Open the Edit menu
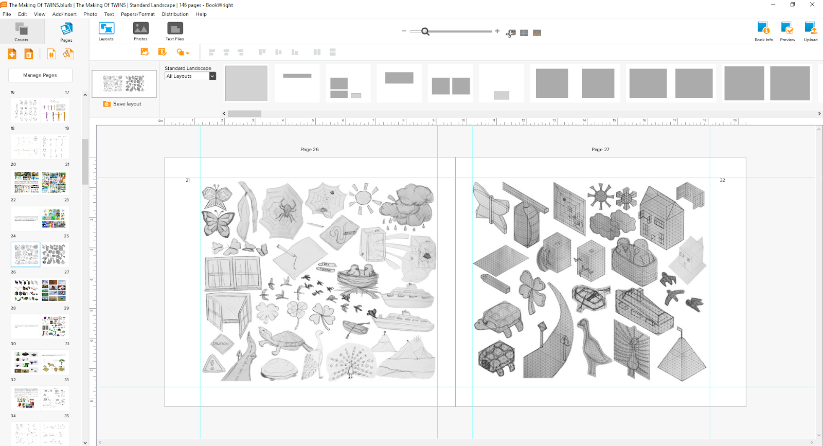This screenshot has height=446, width=823. (x=22, y=14)
